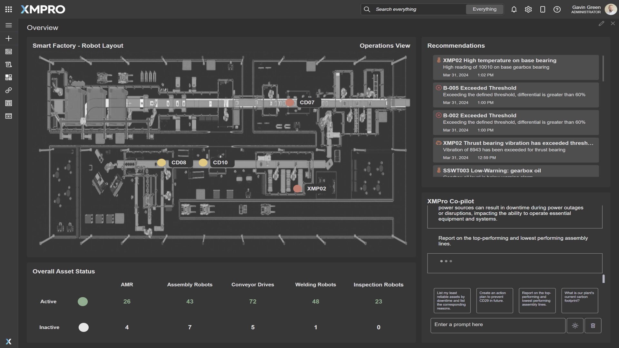This screenshot has width=619, height=348.
Task: Open the notifications bell icon
Action: point(514,9)
